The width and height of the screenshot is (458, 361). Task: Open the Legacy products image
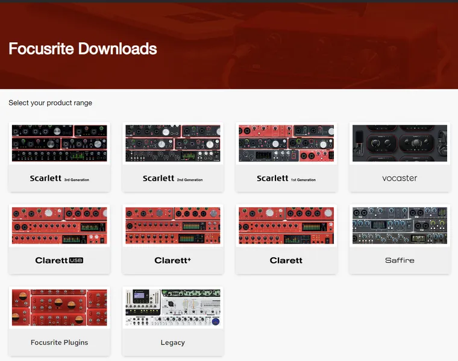pos(173,307)
